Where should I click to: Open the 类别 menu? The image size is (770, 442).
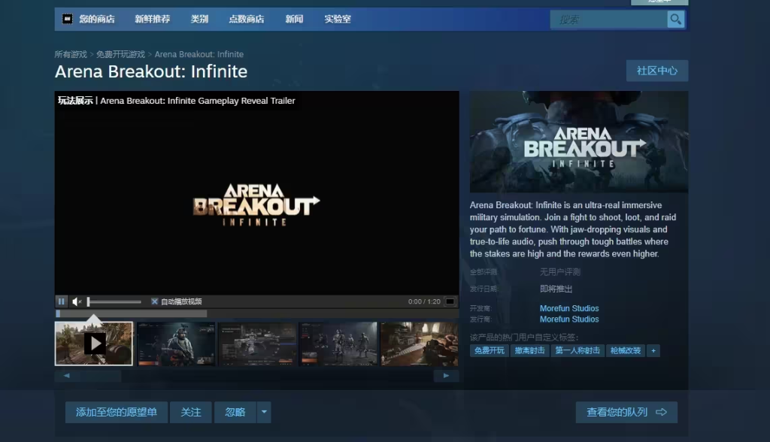point(199,19)
